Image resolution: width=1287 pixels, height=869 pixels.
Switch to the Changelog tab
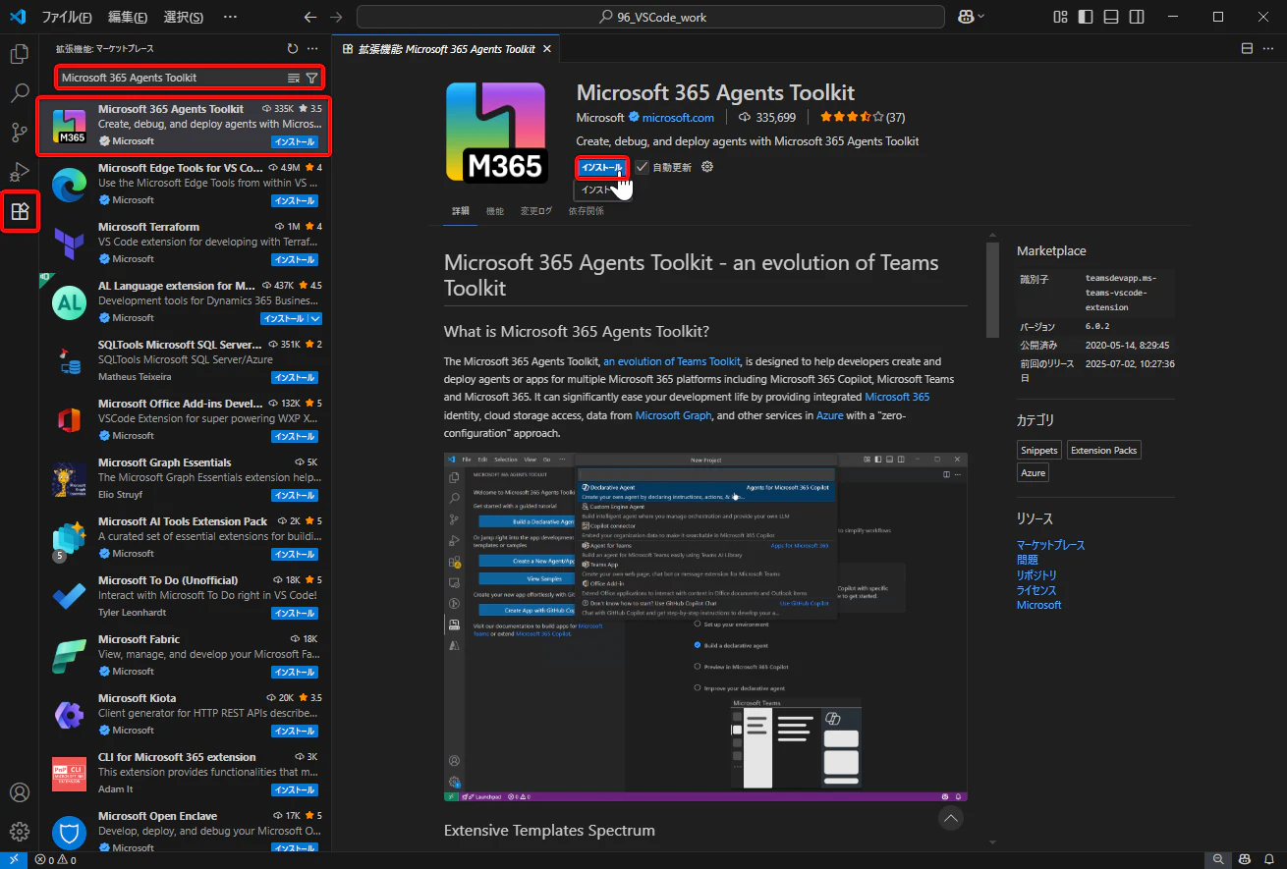point(536,211)
